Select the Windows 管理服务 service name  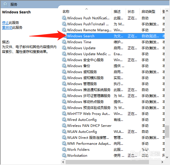(x=82, y=84)
